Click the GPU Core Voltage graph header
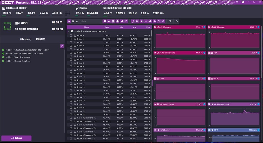The width and height of the screenshot is (263, 143). [x=180, y=104]
